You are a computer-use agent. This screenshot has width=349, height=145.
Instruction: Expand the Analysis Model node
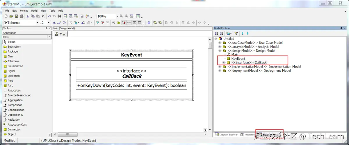(x=220, y=47)
